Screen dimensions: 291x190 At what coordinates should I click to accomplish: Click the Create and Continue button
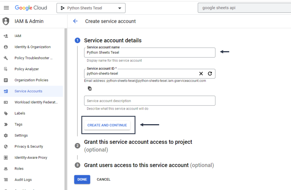[x=107, y=125]
